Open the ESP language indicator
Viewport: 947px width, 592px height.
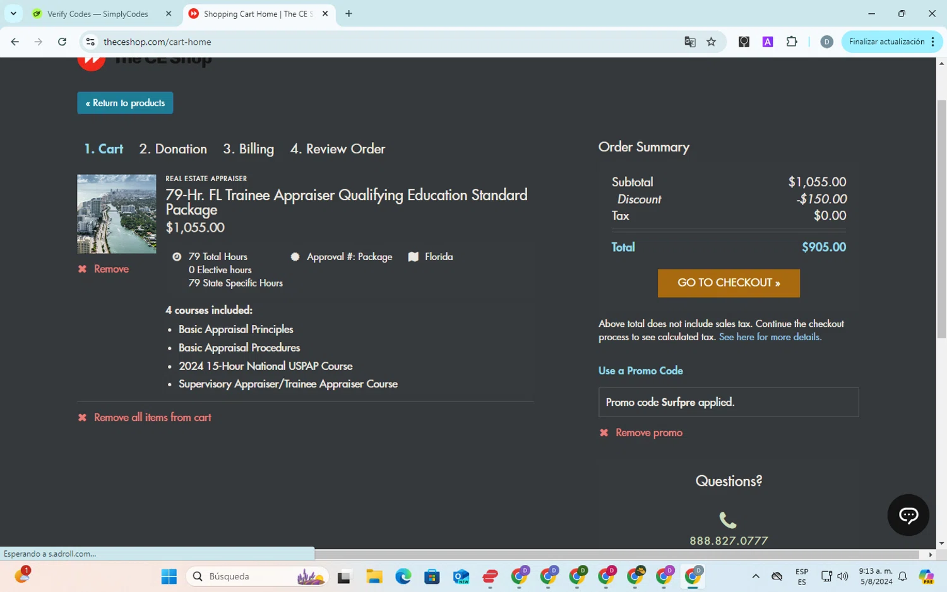click(x=802, y=576)
